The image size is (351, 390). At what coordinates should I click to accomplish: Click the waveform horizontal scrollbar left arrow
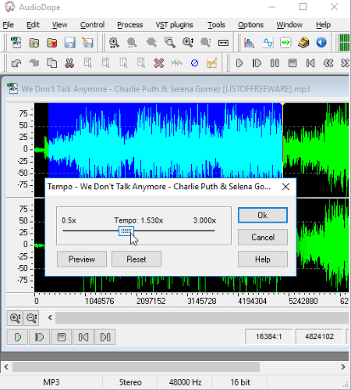[50, 317]
